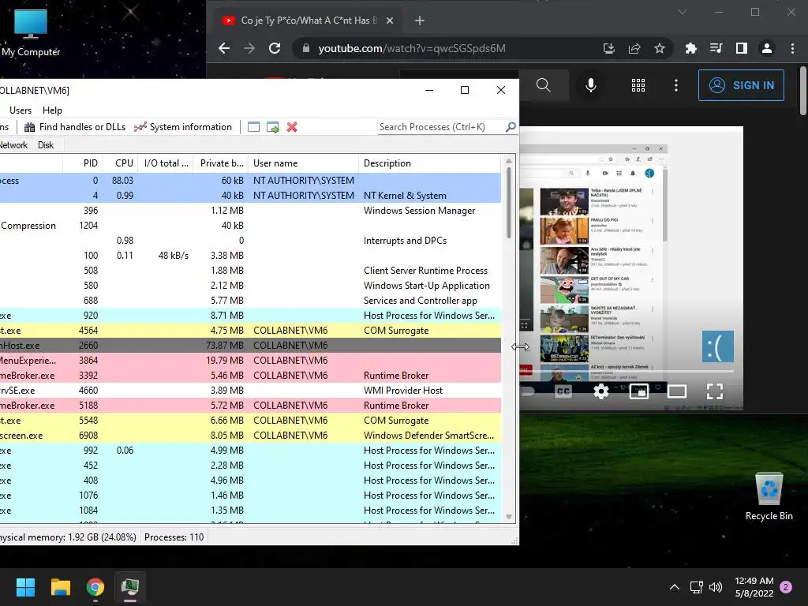The height and width of the screenshot is (606, 808).
Task: Click share page icon in address bar
Action: coord(634,48)
